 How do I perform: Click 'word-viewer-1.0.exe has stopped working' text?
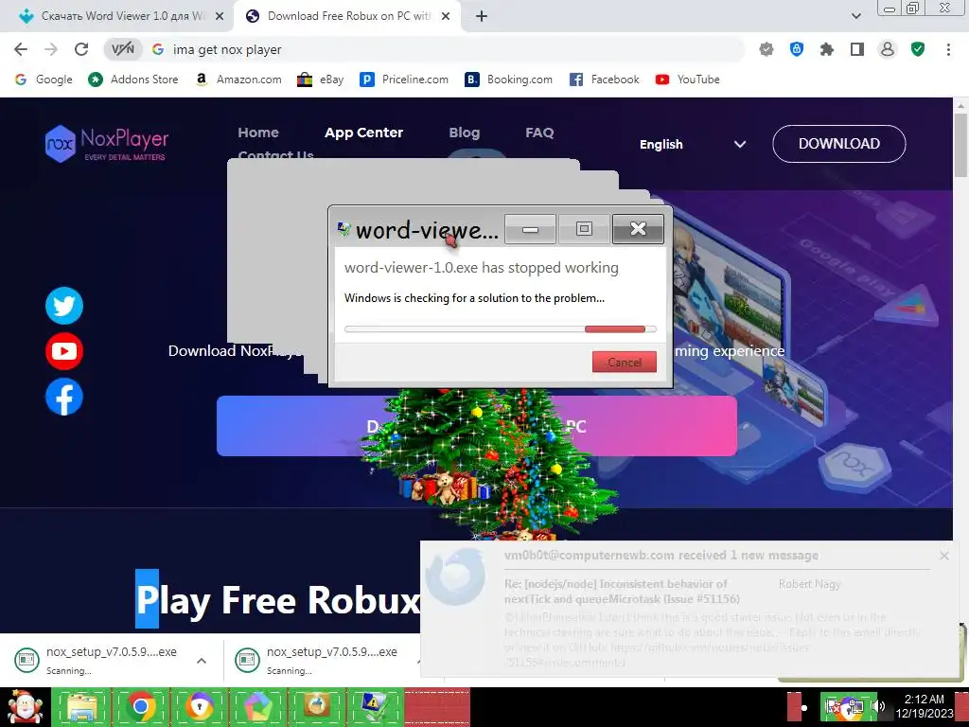(482, 268)
